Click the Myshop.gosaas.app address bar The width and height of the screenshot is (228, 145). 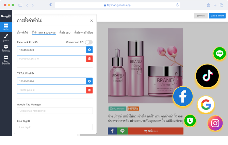pos(117,5)
